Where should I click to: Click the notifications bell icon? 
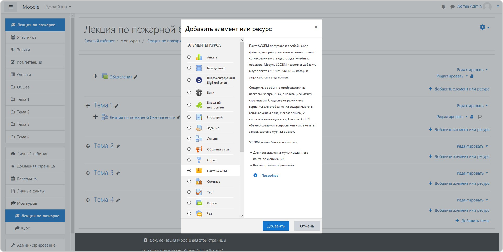click(443, 7)
